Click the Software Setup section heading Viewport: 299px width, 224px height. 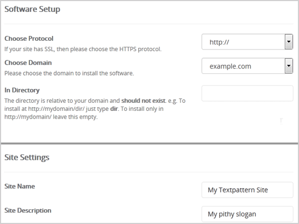[x=32, y=9]
